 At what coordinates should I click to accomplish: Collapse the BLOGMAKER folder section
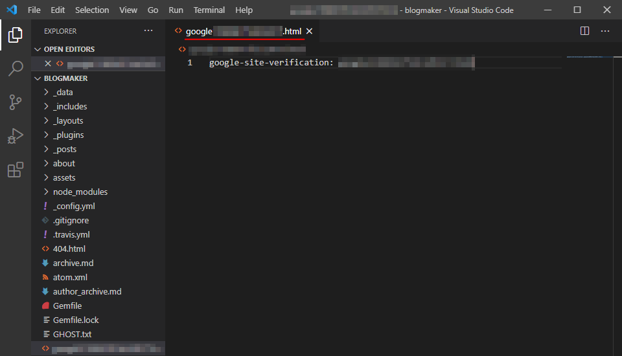pyautogui.click(x=38, y=78)
